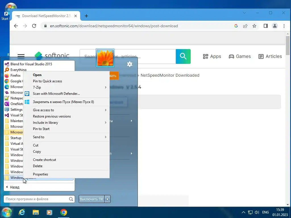Launch Google Chrome from the program list

coord(14,81)
